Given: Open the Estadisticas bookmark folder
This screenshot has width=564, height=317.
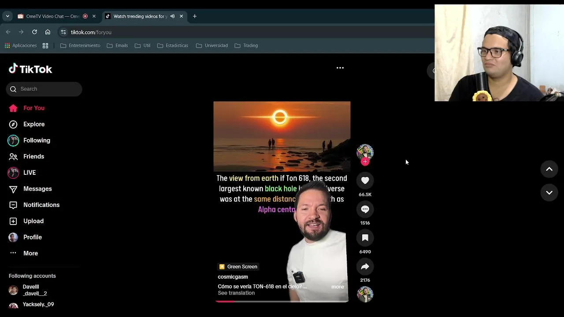Looking at the screenshot, I should [x=173, y=45].
